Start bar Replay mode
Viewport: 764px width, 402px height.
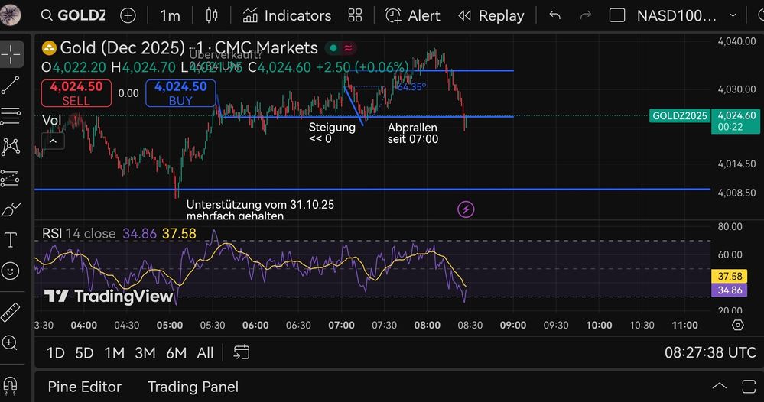(491, 15)
